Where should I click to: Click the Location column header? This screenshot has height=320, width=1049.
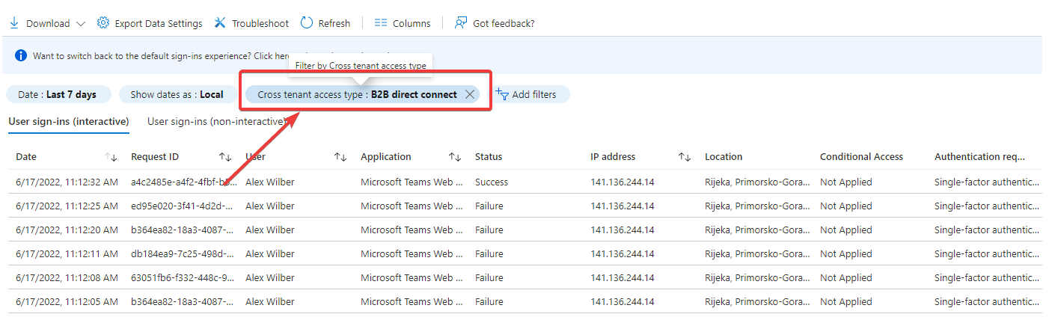724,157
